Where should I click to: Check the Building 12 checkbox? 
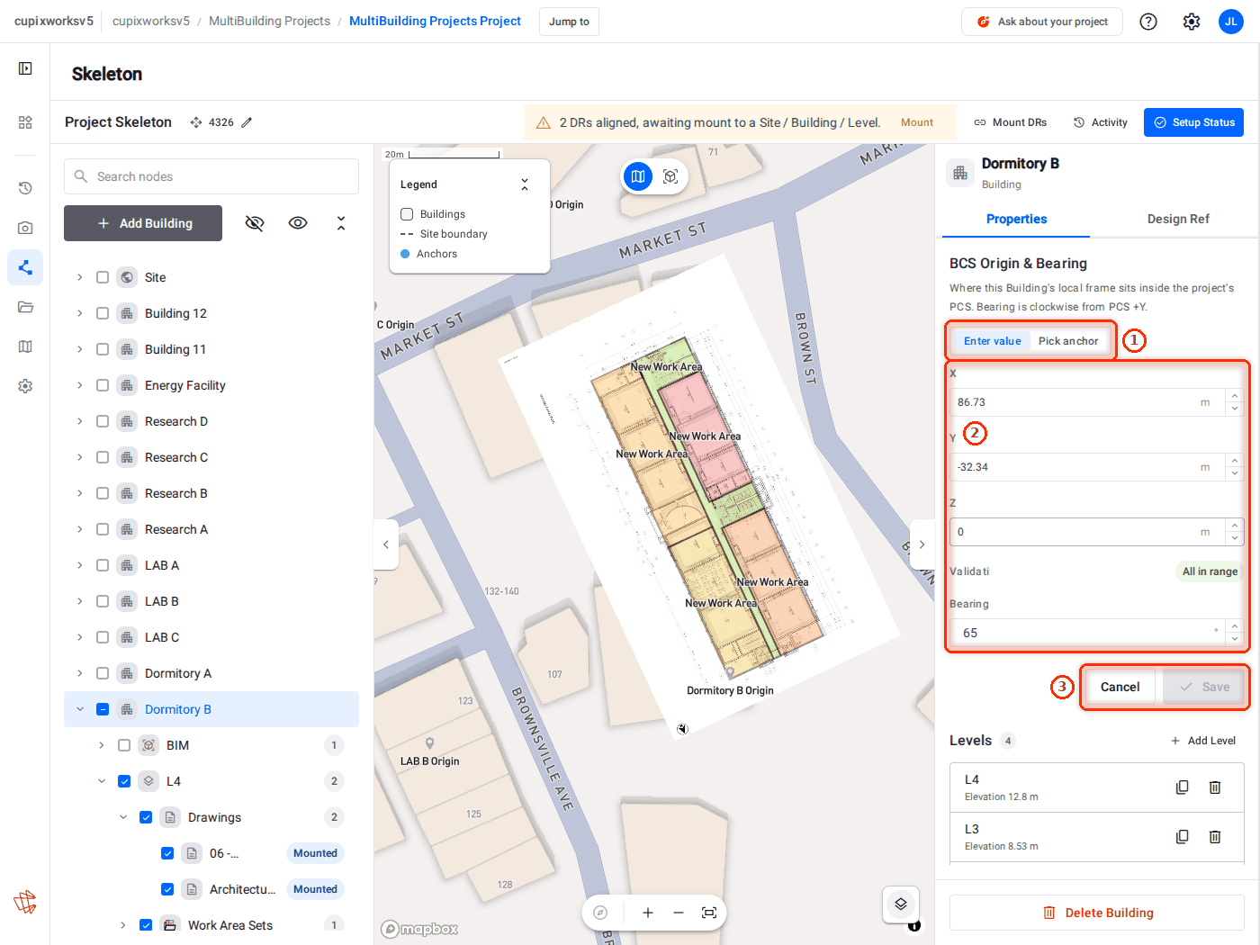[x=103, y=313]
